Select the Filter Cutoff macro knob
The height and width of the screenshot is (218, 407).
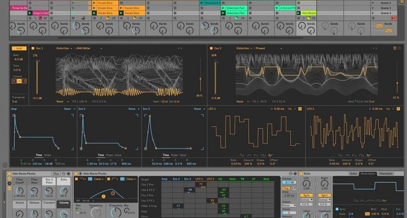click(20, 191)
